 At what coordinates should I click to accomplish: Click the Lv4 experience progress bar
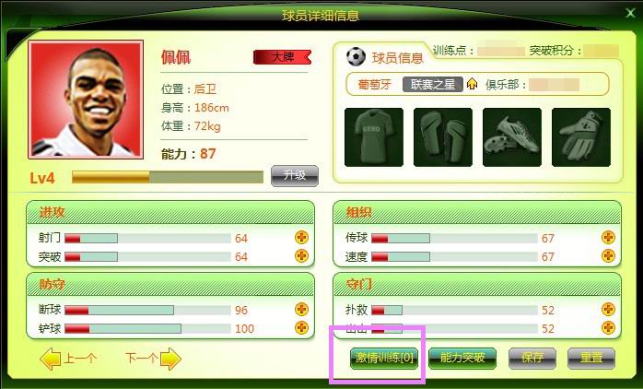pos(168,177)
